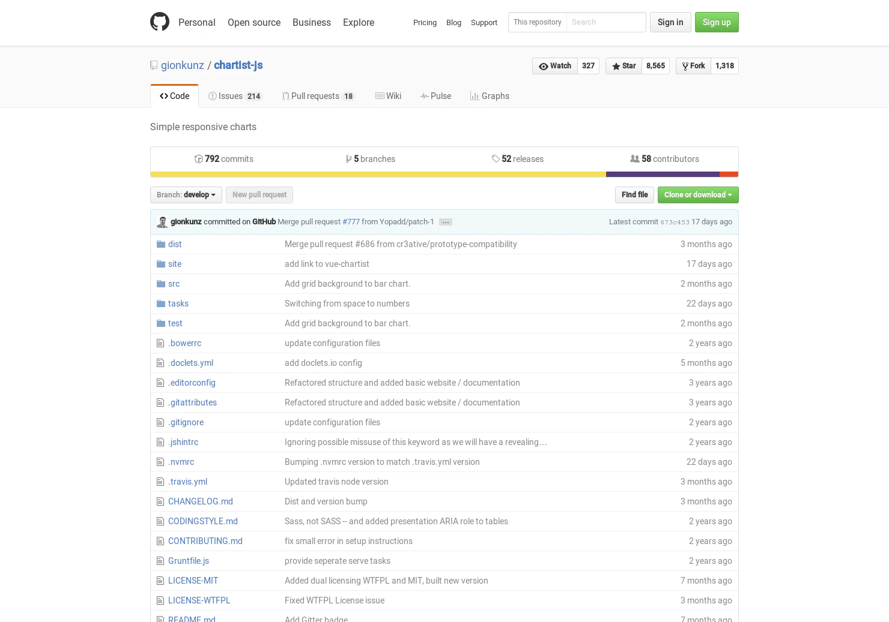
Task: Click the repository search input field
Action: (x=606, y=22)
